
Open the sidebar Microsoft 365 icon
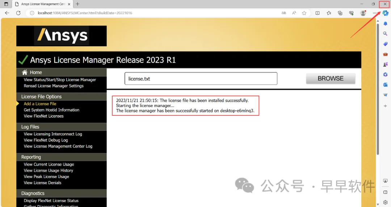click(x=385, y=75)
